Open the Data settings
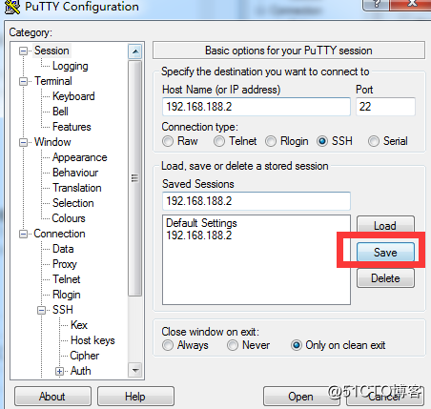Image resolution: width=431 pixels, height=409 pixels. [x=63, y=249]
